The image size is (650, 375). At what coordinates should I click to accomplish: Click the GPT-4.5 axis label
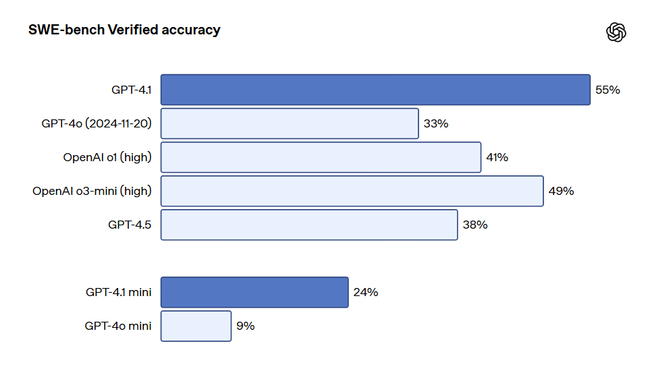click(x=130, y=225)
